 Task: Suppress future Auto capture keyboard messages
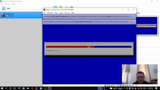coord(134,16)
